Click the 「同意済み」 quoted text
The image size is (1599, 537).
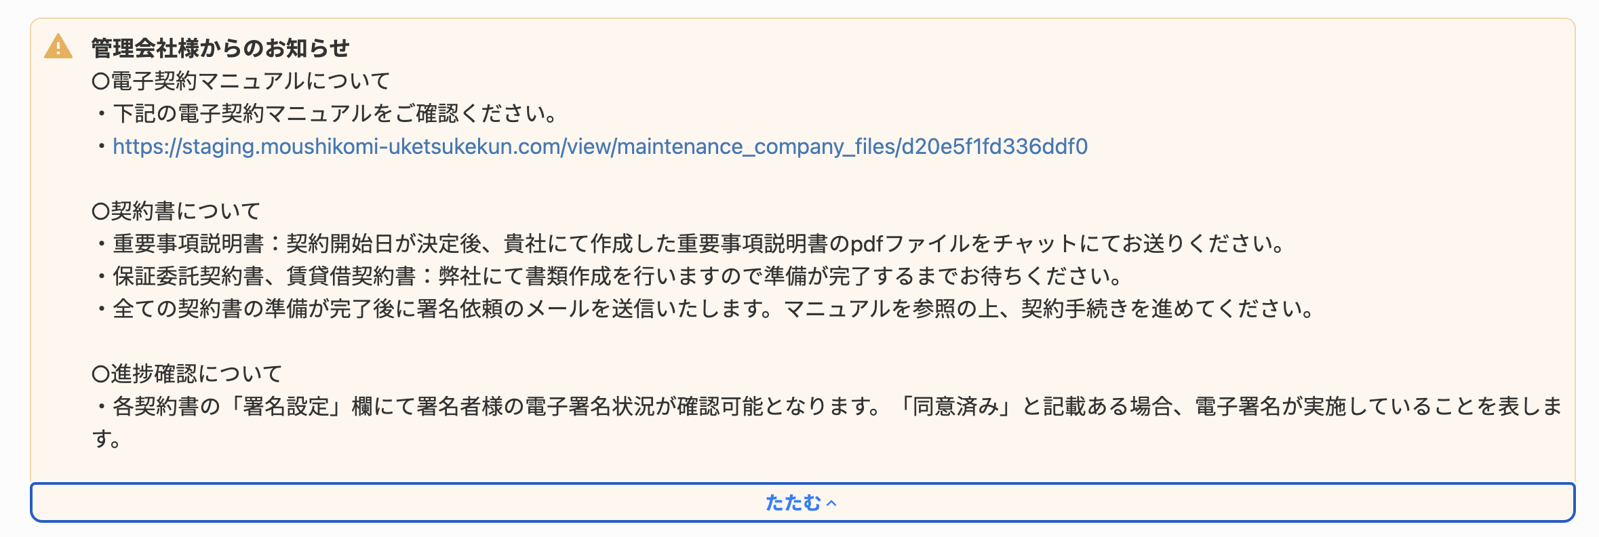958,407
